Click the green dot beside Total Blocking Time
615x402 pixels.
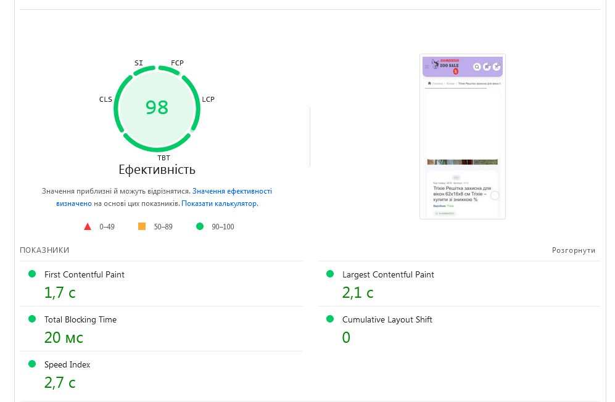coord(32,319)
